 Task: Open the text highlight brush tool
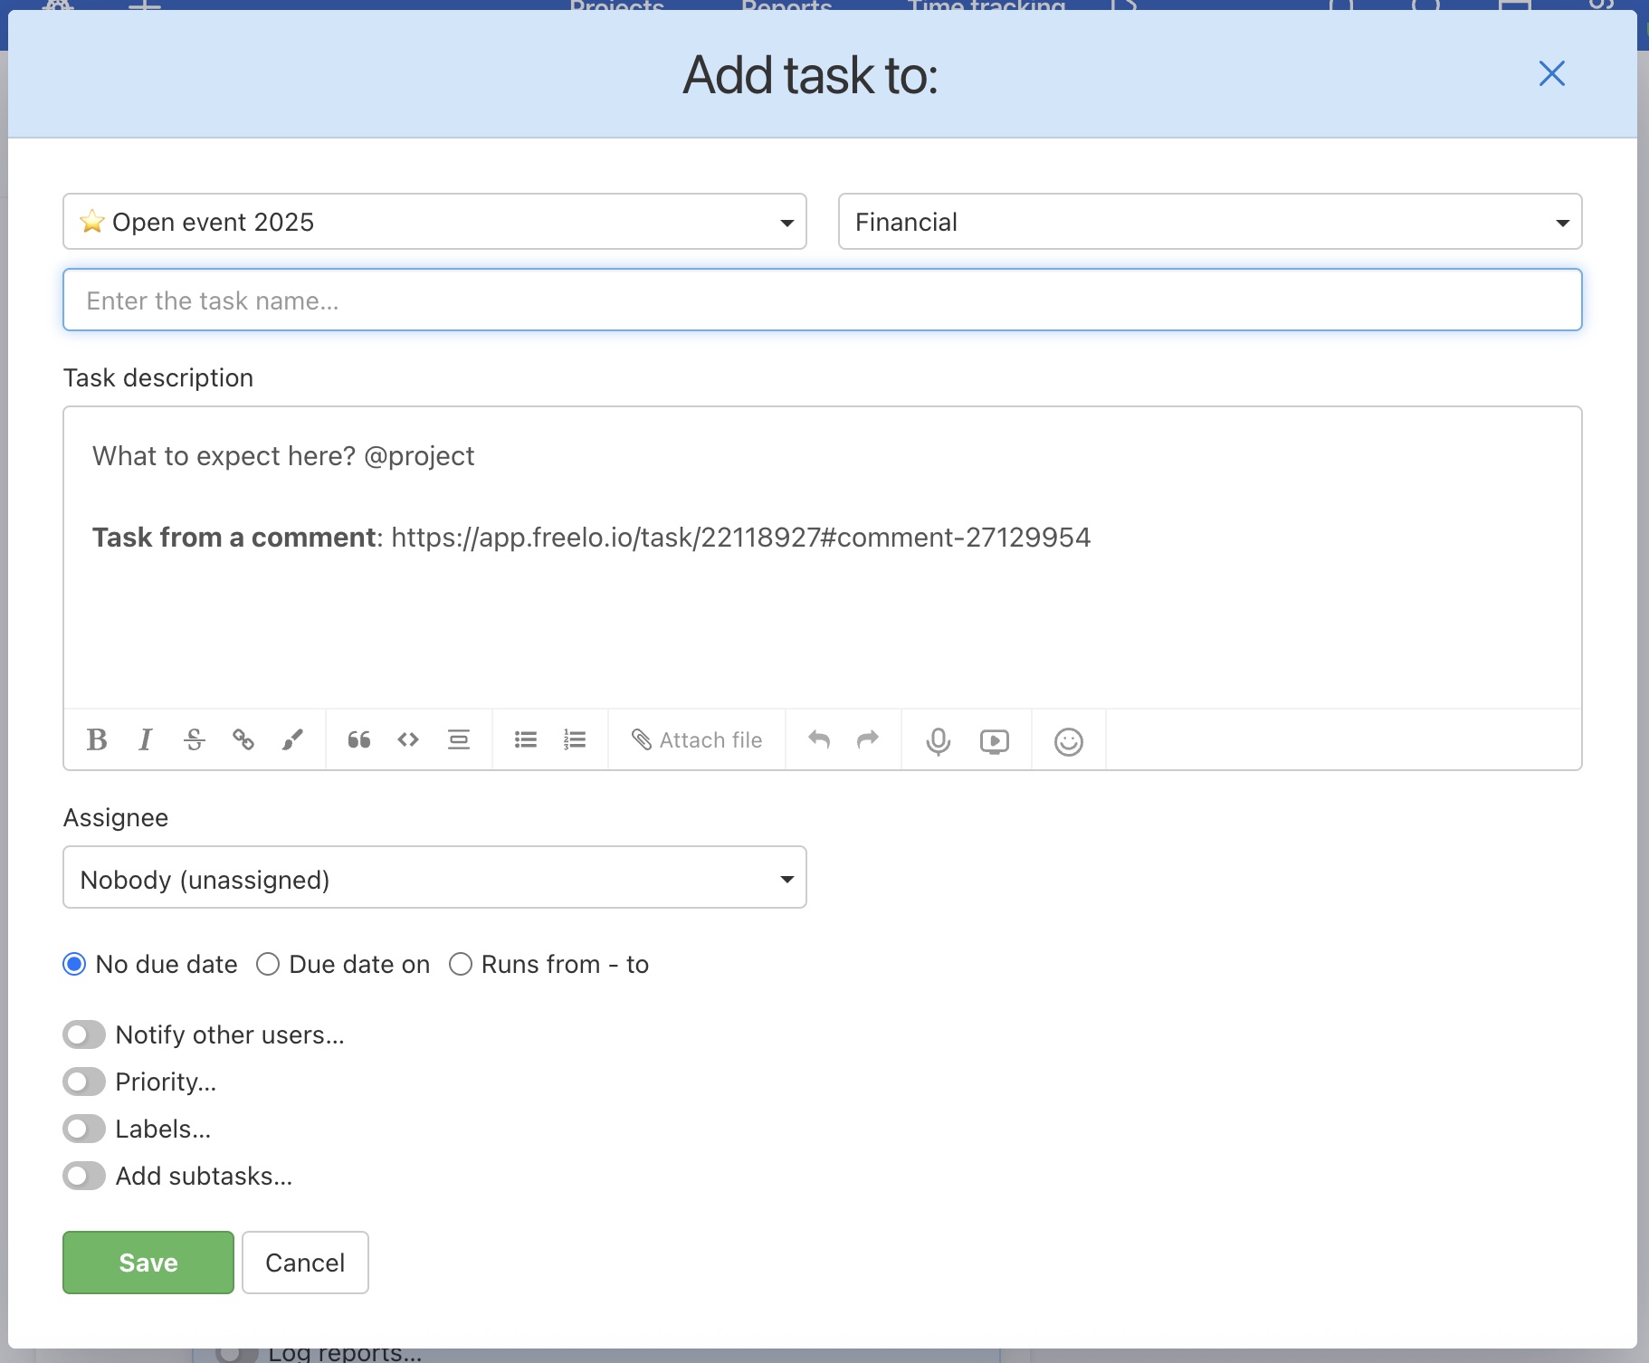coord(292,740)
